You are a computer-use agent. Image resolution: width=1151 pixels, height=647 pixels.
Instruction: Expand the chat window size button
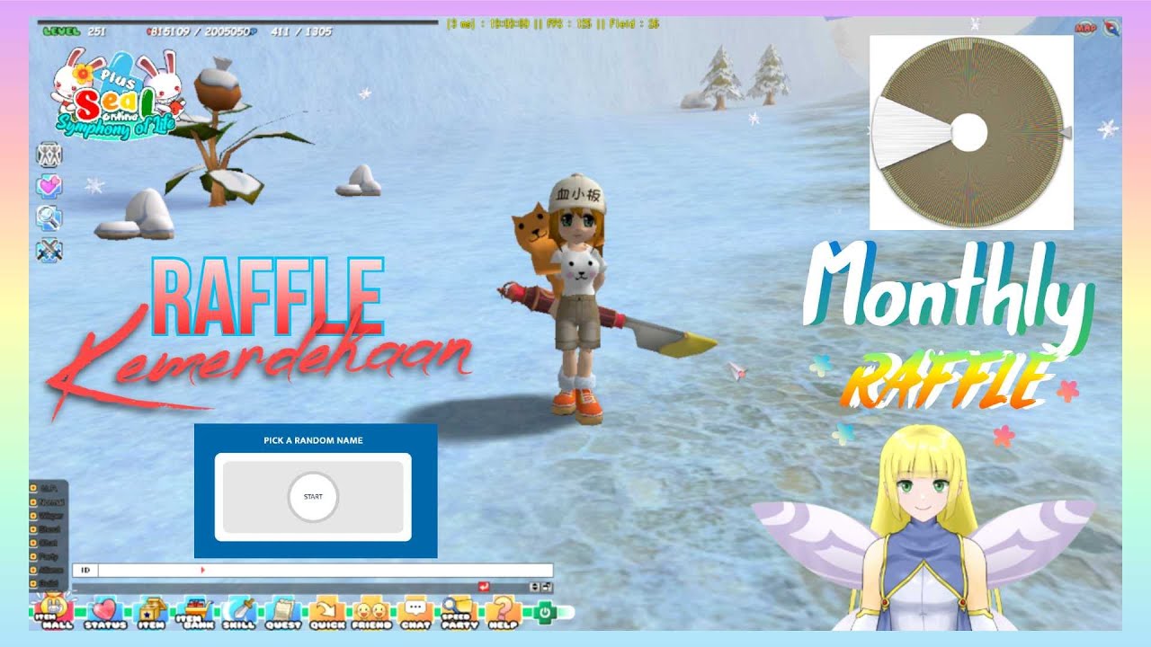548,587
